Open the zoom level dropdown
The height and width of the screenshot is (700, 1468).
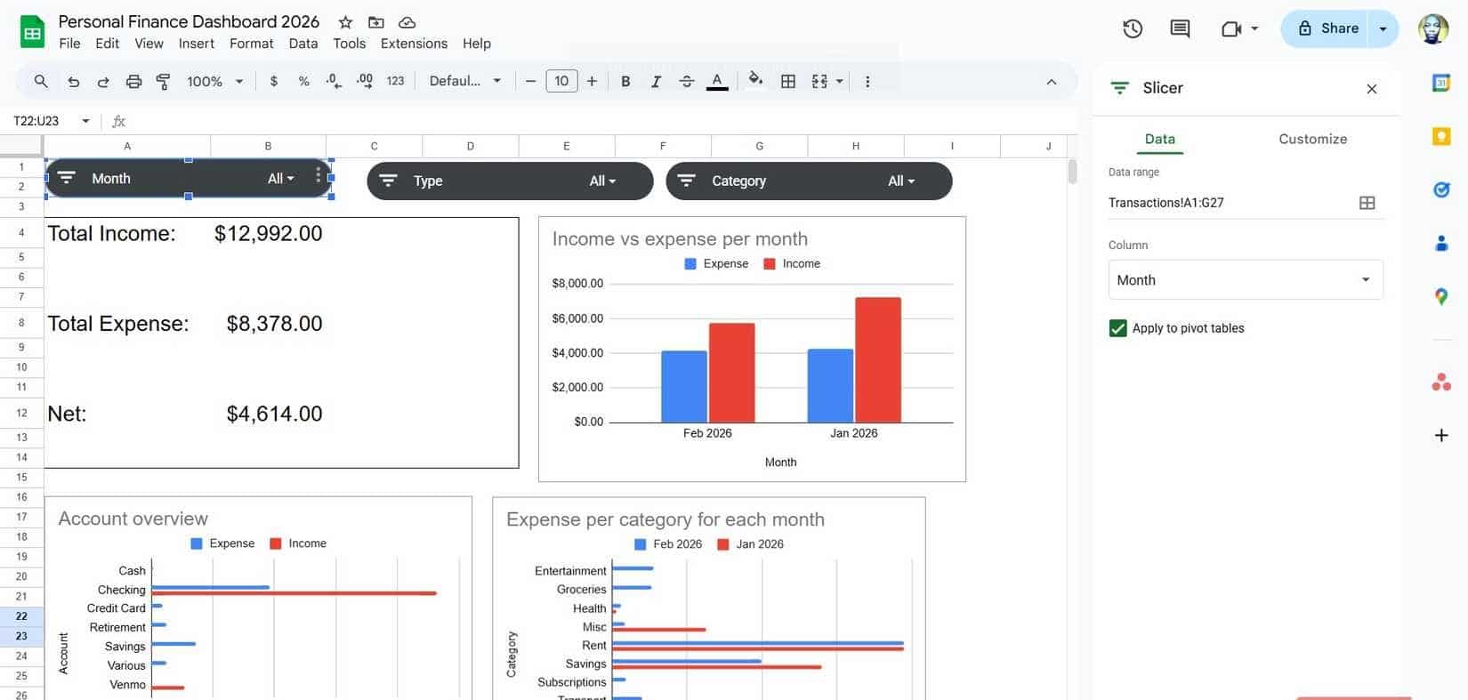coord(214,81)
